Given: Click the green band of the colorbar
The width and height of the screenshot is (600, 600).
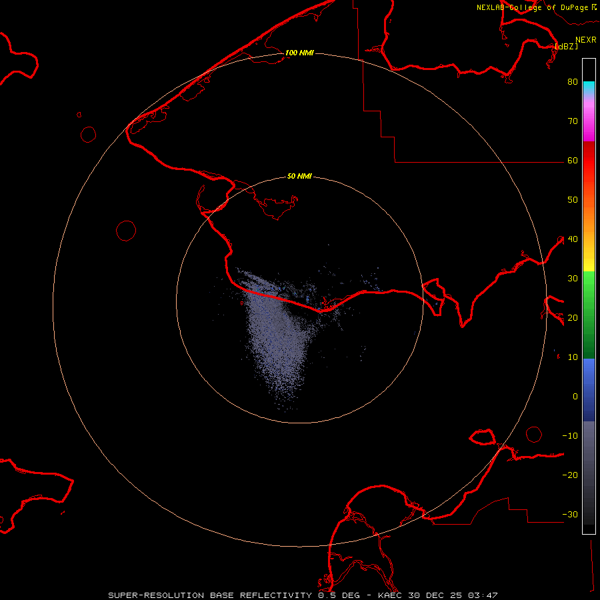Looking at the screenshot, I should tap(589, 315).
